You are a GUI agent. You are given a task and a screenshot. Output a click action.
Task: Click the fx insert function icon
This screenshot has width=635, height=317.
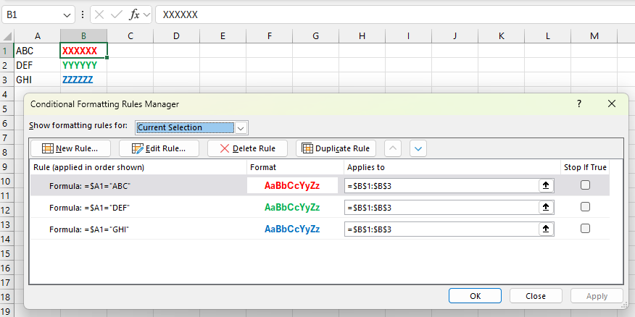(x=134, y=15)
